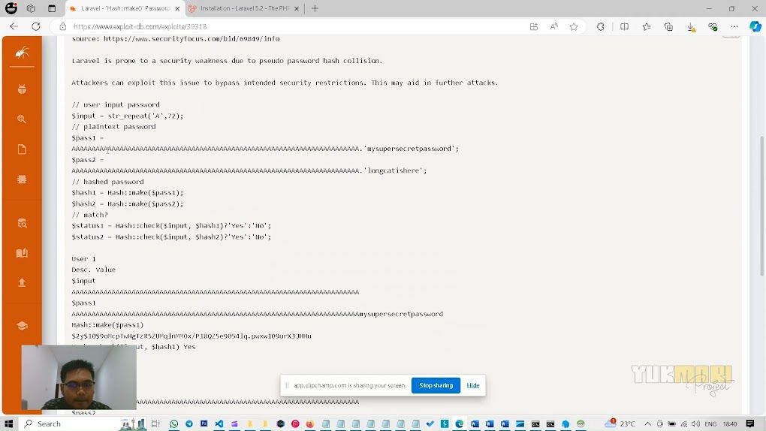766x431 pixels.
Task: Click the "User 1" text
Action: click(x=83, y=258)
